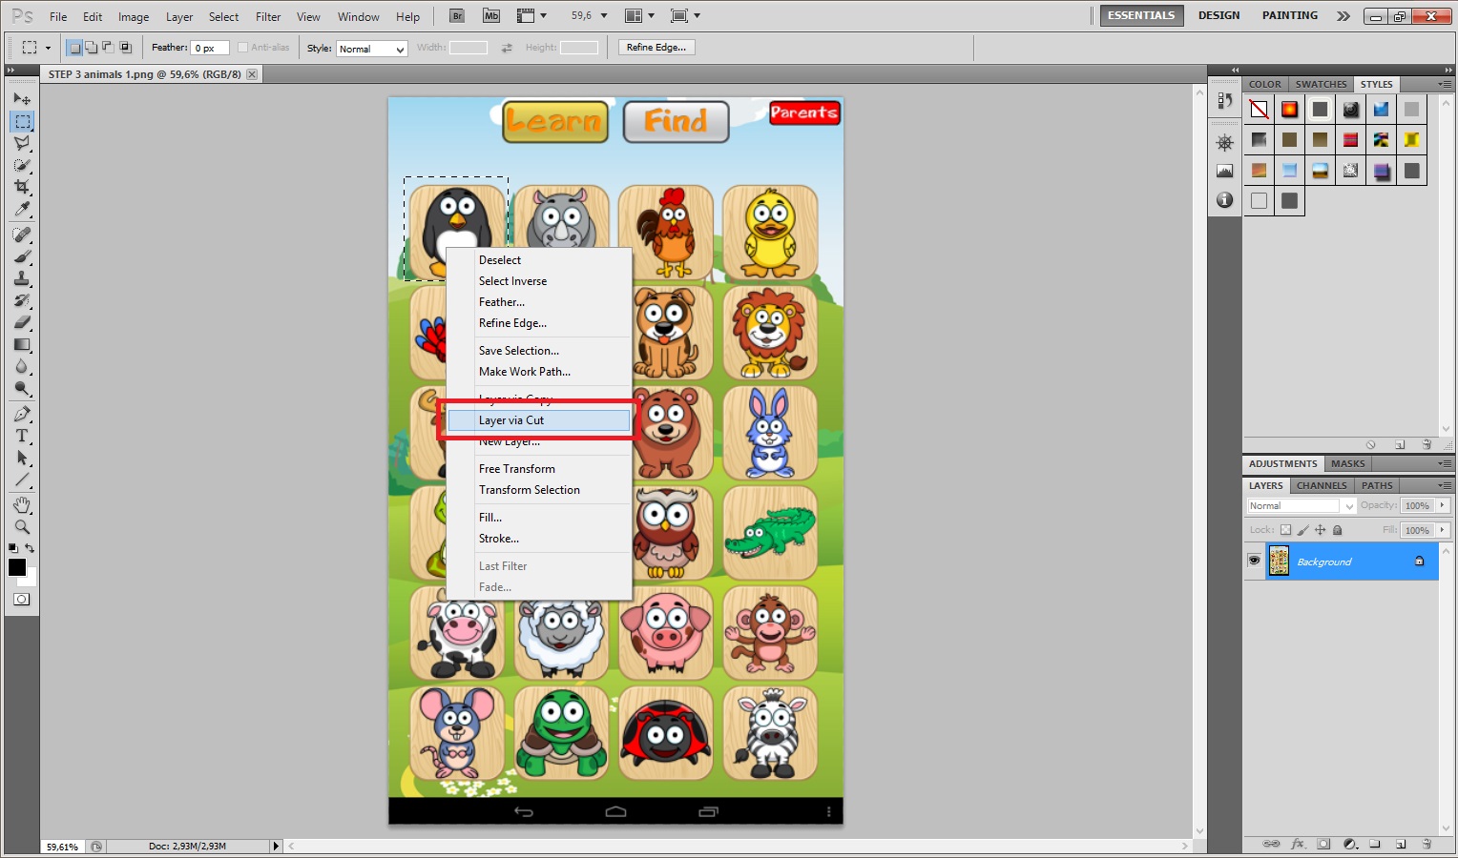Switch to the DESIGN workspace
The image size is (1458, 858).
tap(1219, 15)
